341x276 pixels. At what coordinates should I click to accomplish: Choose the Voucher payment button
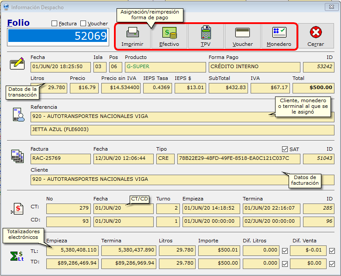click(242, 36)
